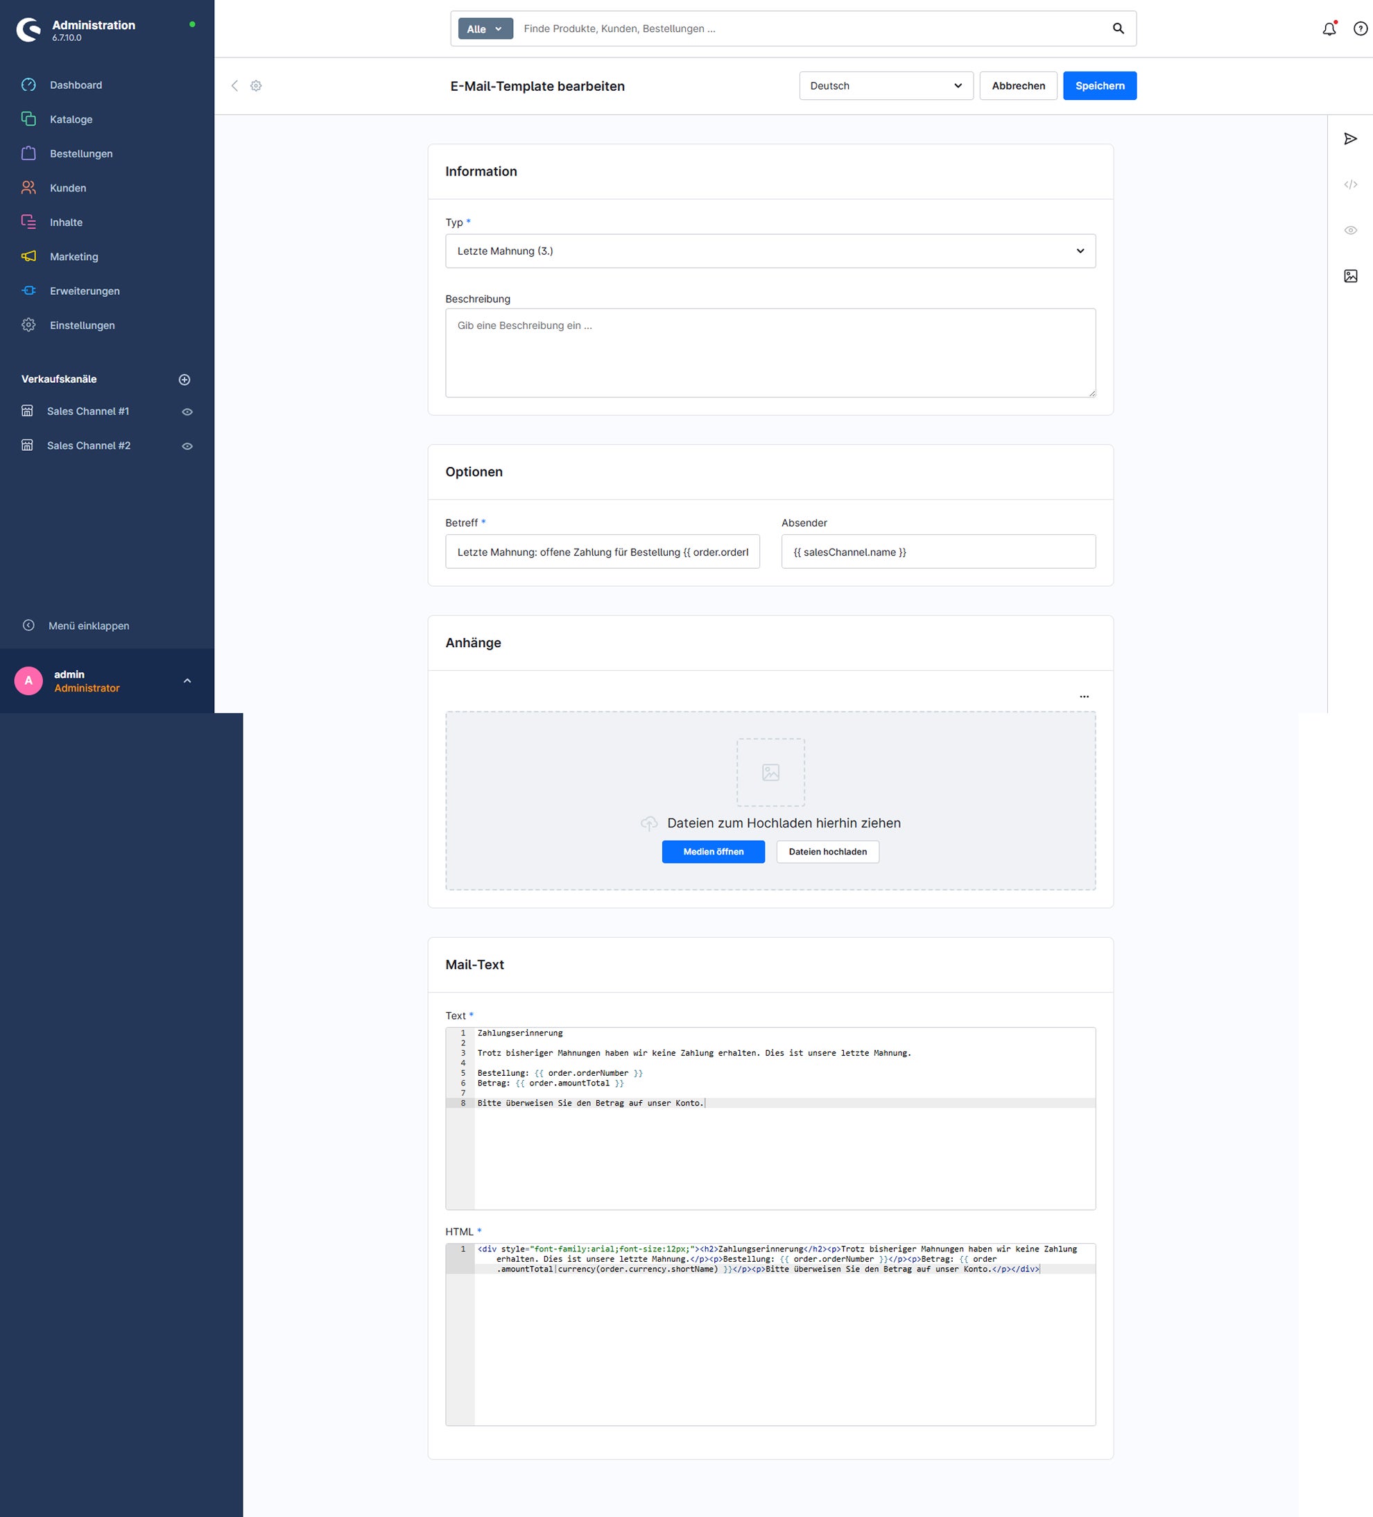Send test mail via paper plane icon

coord(1350,139)
